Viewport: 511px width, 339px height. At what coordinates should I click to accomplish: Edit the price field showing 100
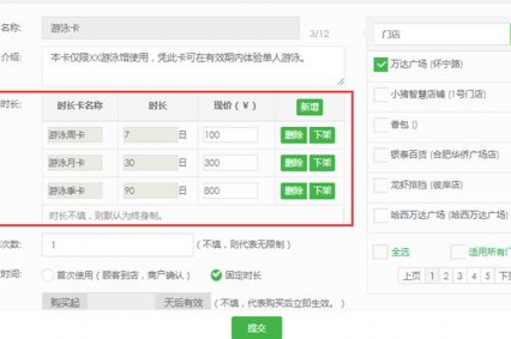point(230,135)
